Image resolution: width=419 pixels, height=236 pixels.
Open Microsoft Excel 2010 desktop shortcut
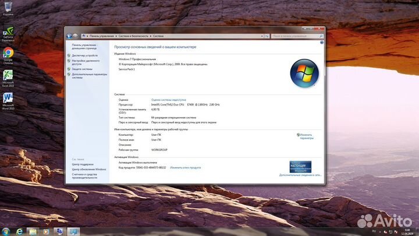point(8,79)
